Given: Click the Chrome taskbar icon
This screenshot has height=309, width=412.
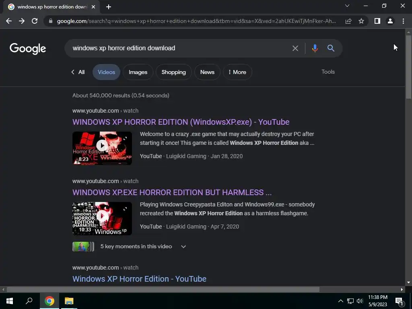Looking at the screenshot, I should 49,301.
